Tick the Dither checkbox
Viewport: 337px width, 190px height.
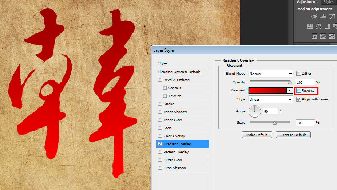point(298,73)
